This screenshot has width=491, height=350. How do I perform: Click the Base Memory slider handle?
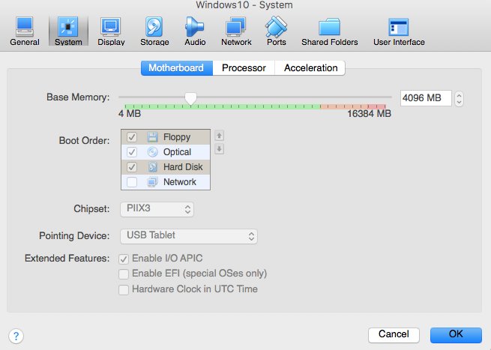(x=190, y=99)
